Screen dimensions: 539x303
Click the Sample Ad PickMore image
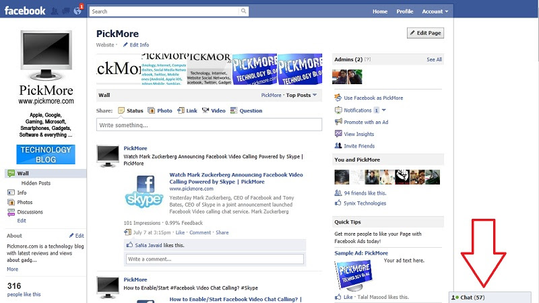(354, 274)
